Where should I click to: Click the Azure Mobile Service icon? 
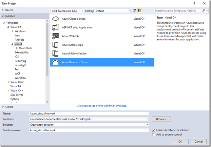(55, 53)
